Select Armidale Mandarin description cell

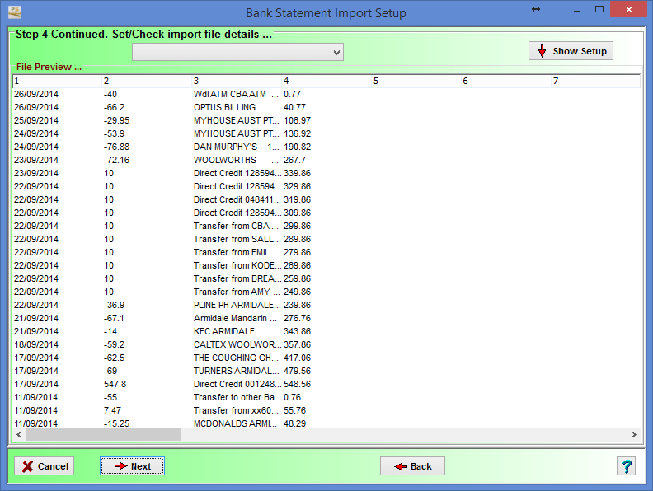(235, 318)
